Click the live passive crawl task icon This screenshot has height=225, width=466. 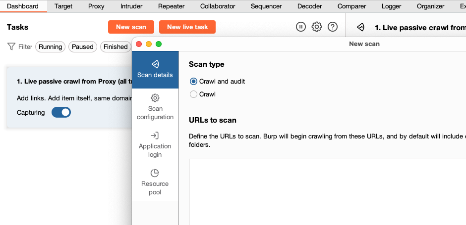click(361, 28)
